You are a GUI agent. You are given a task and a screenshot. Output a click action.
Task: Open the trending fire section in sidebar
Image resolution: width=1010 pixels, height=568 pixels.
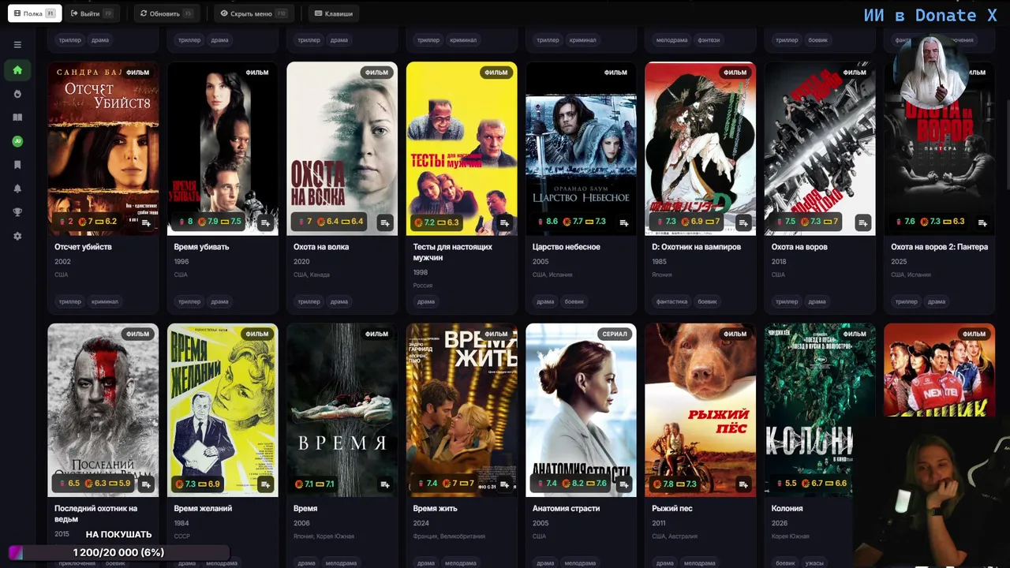[x=17, y=94]
